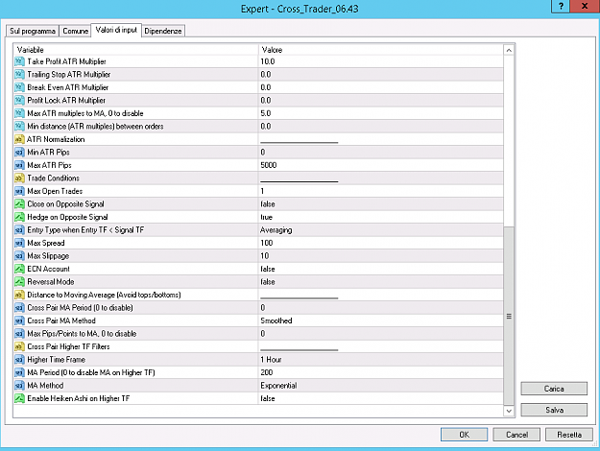Screen dimensions: 600x451
Task: Switch to the Sul programma tab
Action: pyautogui.click(x=33, y=31)
